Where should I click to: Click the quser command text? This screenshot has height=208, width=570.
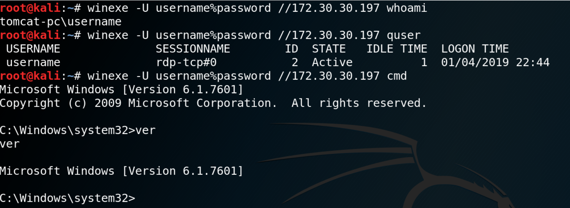point(403,35)
